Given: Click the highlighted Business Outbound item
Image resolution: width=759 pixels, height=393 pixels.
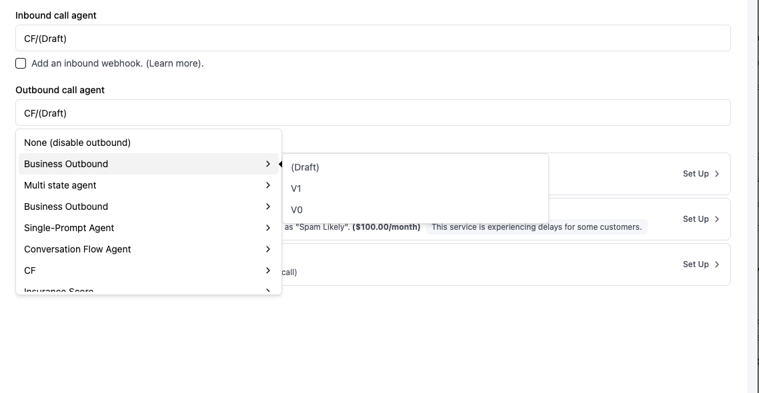Looking at the screenshot, I should click(66, 164).
